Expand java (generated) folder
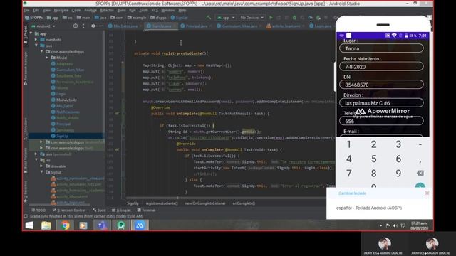The image size is (456, 256). tap(36, 154)
